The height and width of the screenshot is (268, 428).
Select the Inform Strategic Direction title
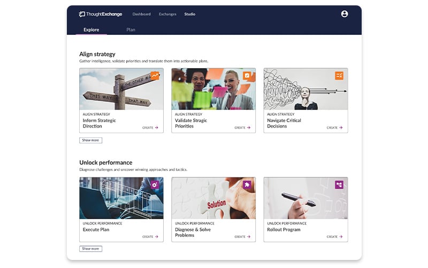[x=100, y=123]
